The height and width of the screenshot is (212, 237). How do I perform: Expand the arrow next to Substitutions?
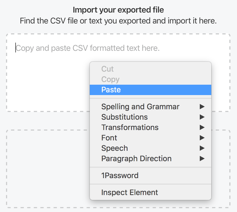202,117
